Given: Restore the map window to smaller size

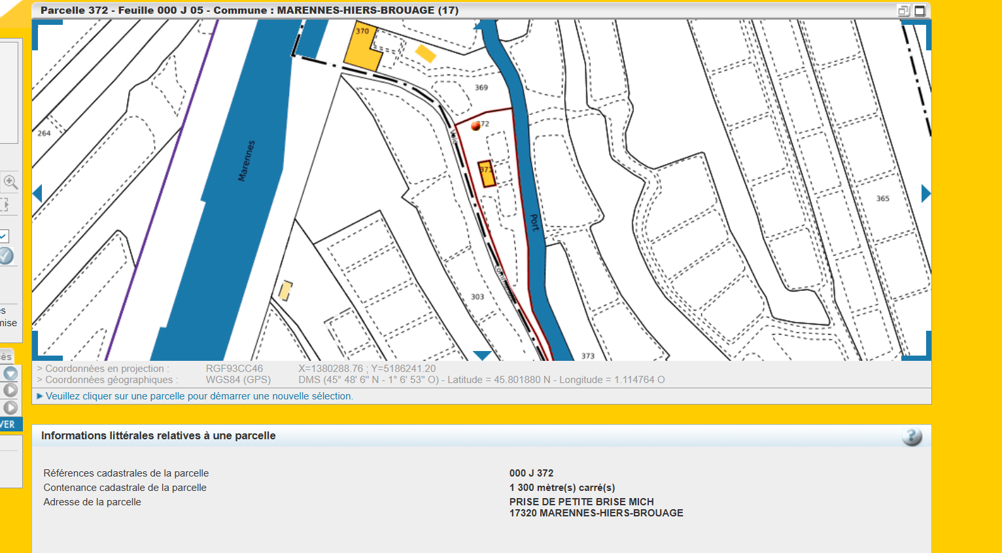Looking at the screenshot, I should point(904,10).
